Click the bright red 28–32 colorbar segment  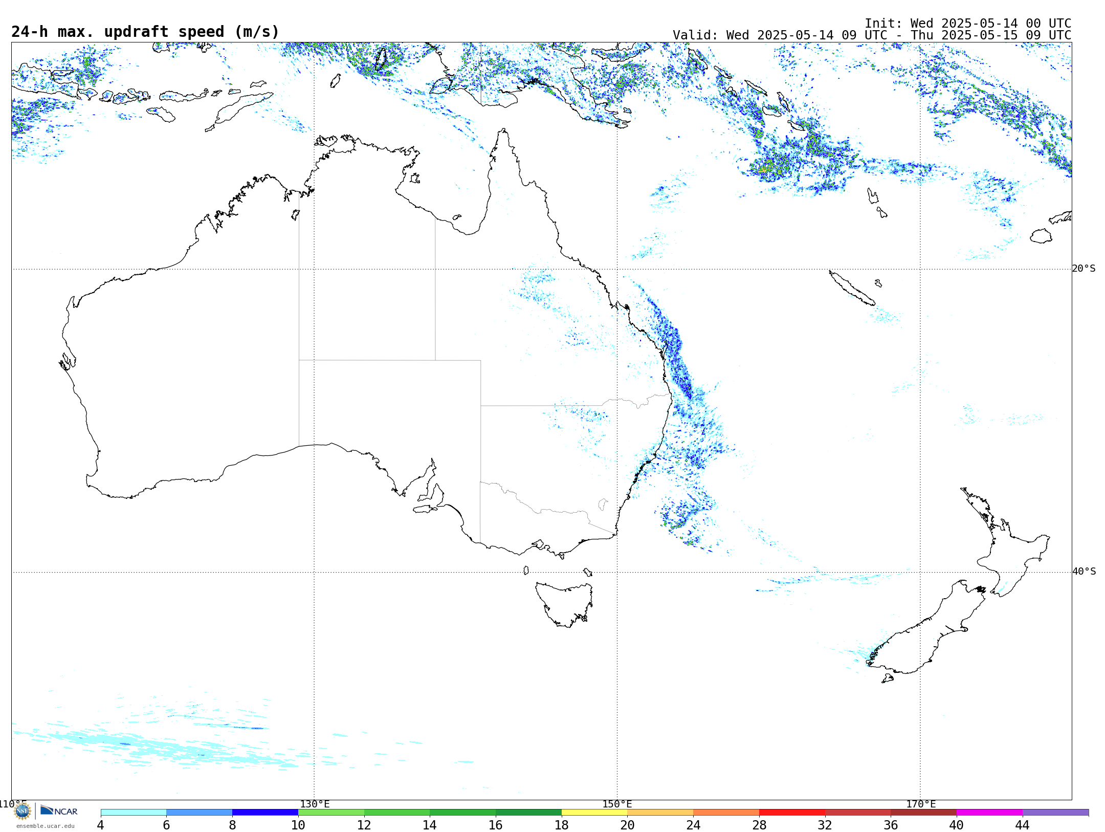pyautogui.click(x=792, y=813)
